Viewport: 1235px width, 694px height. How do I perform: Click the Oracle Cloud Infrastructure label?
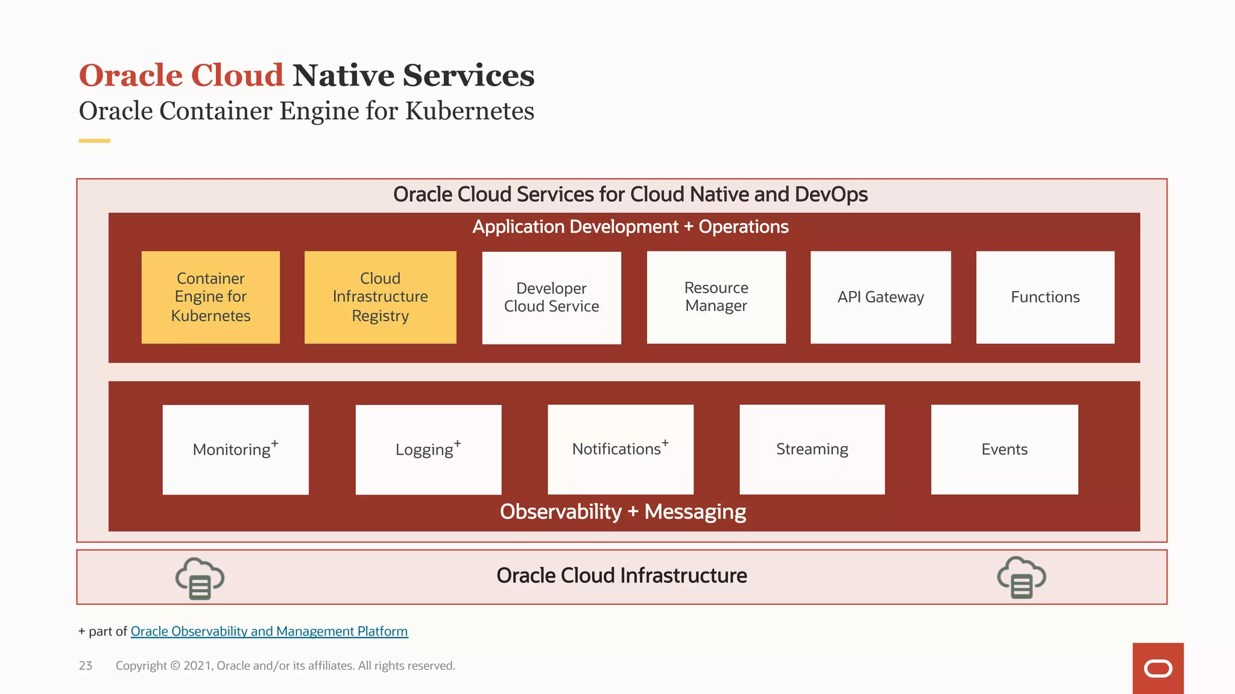tap(622, 576)
